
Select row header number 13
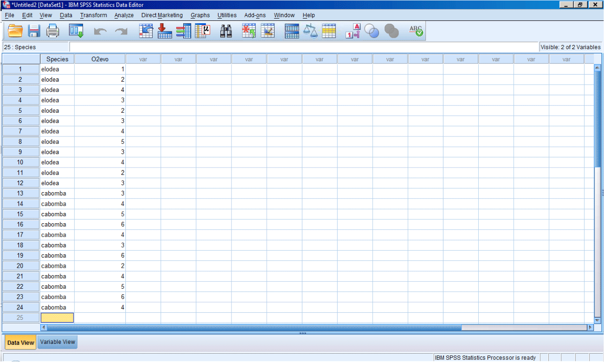click(20, 194)
